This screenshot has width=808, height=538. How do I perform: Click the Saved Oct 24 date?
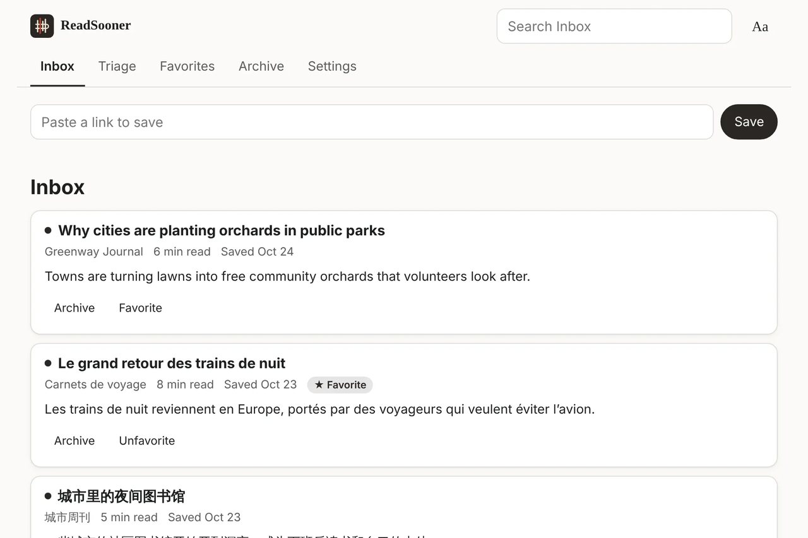[x=258, y=252]
